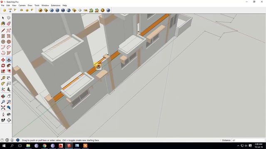Activate the Orbit tool
The height and width of the screenshot is (149, 266).
point(3,96)
